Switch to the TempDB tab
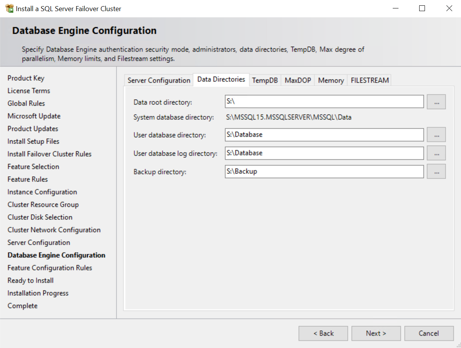This screenshot has height=348, width=461. click(265, 80)
